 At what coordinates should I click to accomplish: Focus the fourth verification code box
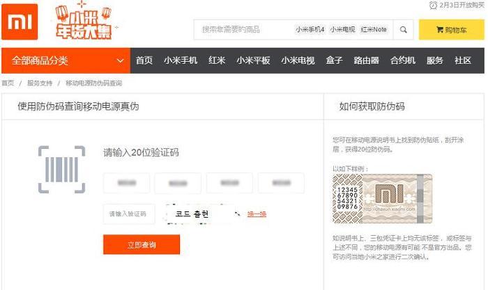(x=282, y=183)
